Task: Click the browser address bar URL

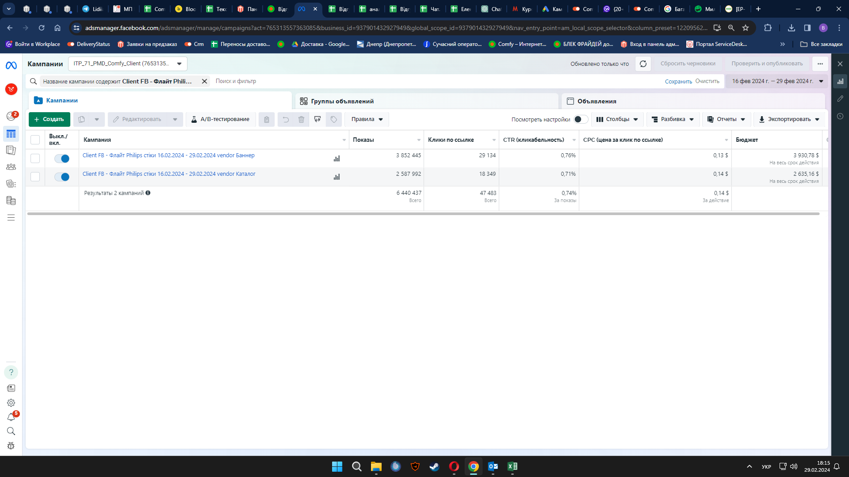Action: 396,28
